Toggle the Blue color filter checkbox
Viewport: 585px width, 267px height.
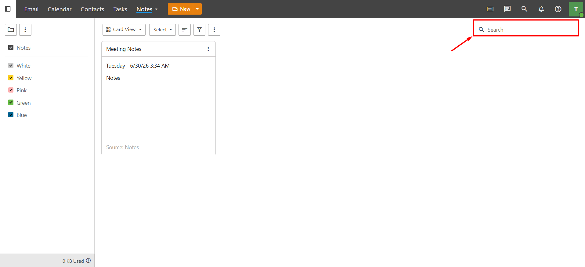pyautogui.click(x=11, y=115)
